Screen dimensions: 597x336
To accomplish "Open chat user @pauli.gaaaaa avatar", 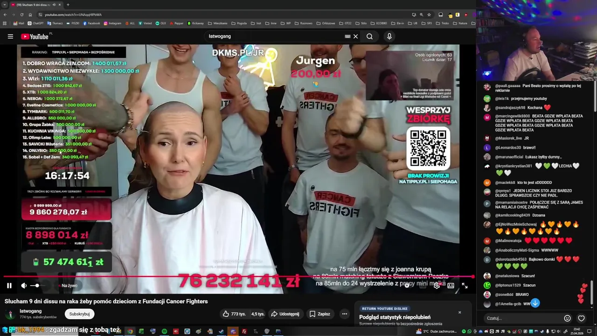I will (x=487, y=87).
